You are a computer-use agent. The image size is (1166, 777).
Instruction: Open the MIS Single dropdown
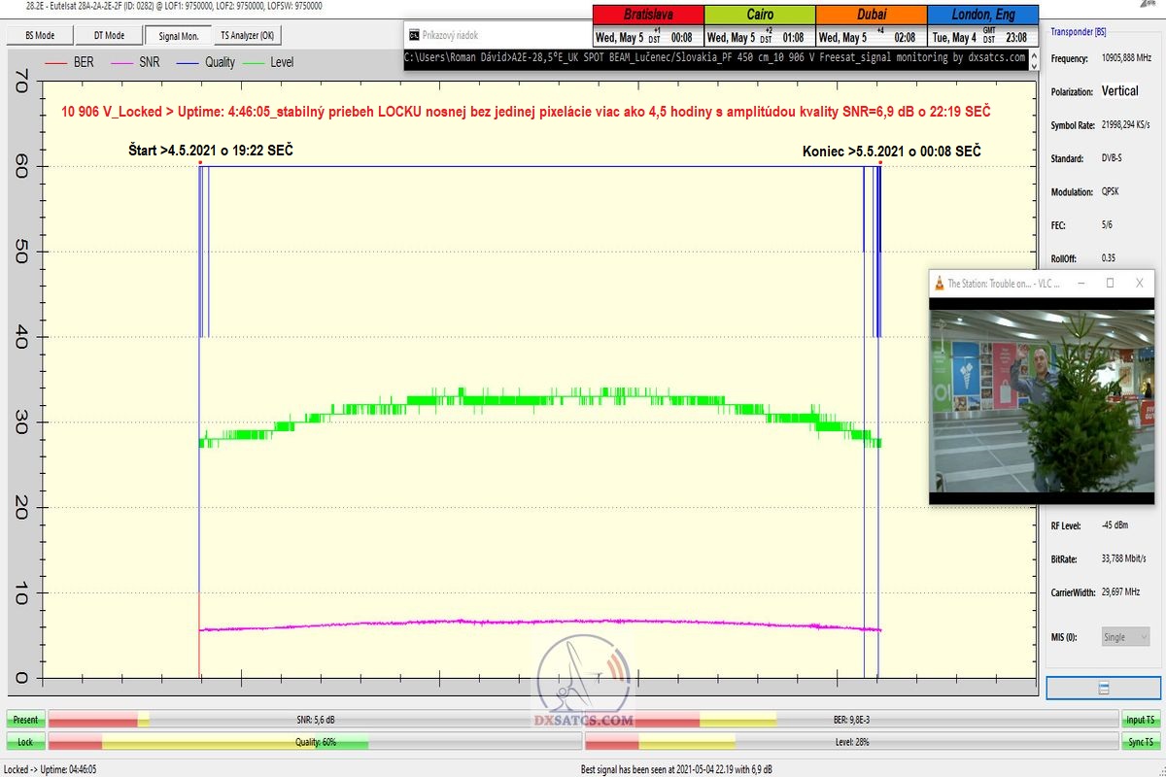1125,637
